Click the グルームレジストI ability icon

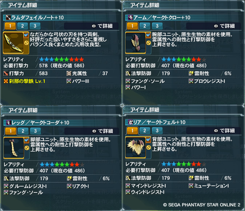pos(6,186)
